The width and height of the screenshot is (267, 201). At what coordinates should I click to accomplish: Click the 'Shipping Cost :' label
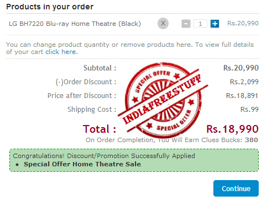coord(92,110)
